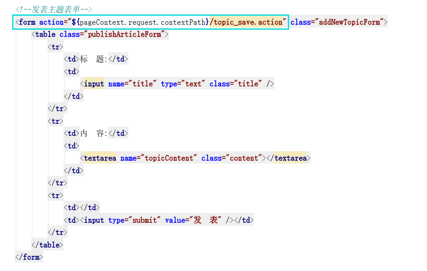Click the closing </table> tag
The image size is (427, 271).
(47, 245)
